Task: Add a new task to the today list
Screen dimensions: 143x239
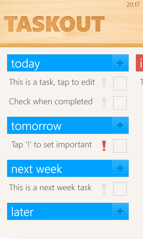Action: coord(120,63)
